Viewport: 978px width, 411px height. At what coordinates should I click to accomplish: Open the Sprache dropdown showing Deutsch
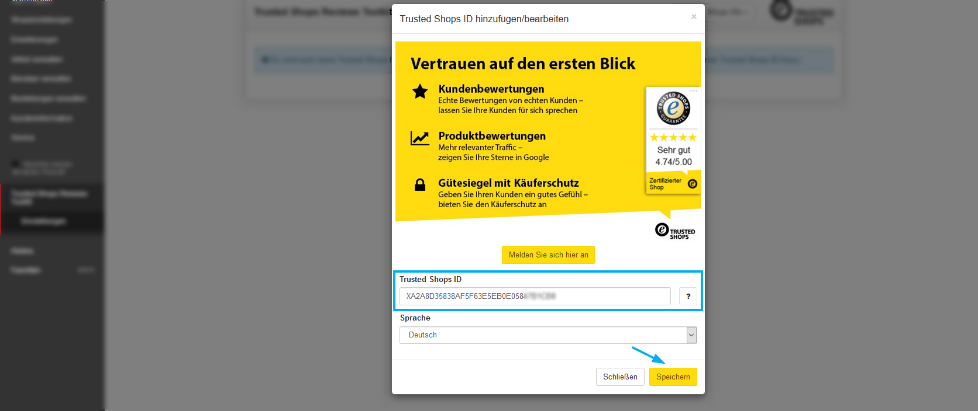click(x=547, y=335)
